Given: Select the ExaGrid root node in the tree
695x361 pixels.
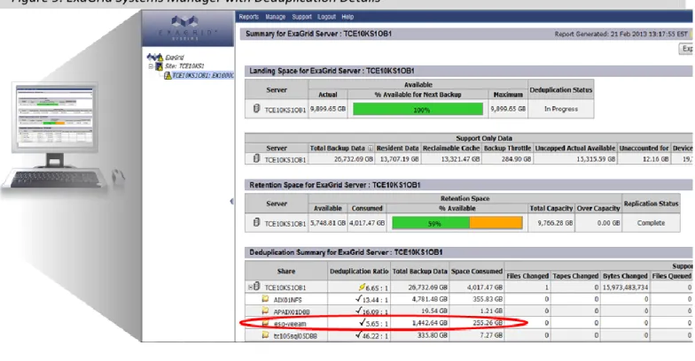Looking at the screenshot, I should [x=175, y=58].
